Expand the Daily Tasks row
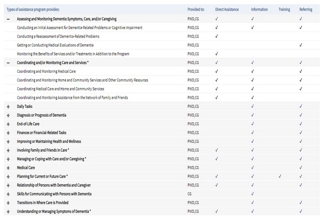 coord(8,107)
